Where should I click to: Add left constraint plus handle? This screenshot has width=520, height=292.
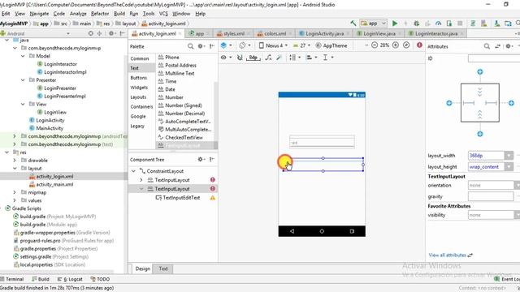pos(449,103)
